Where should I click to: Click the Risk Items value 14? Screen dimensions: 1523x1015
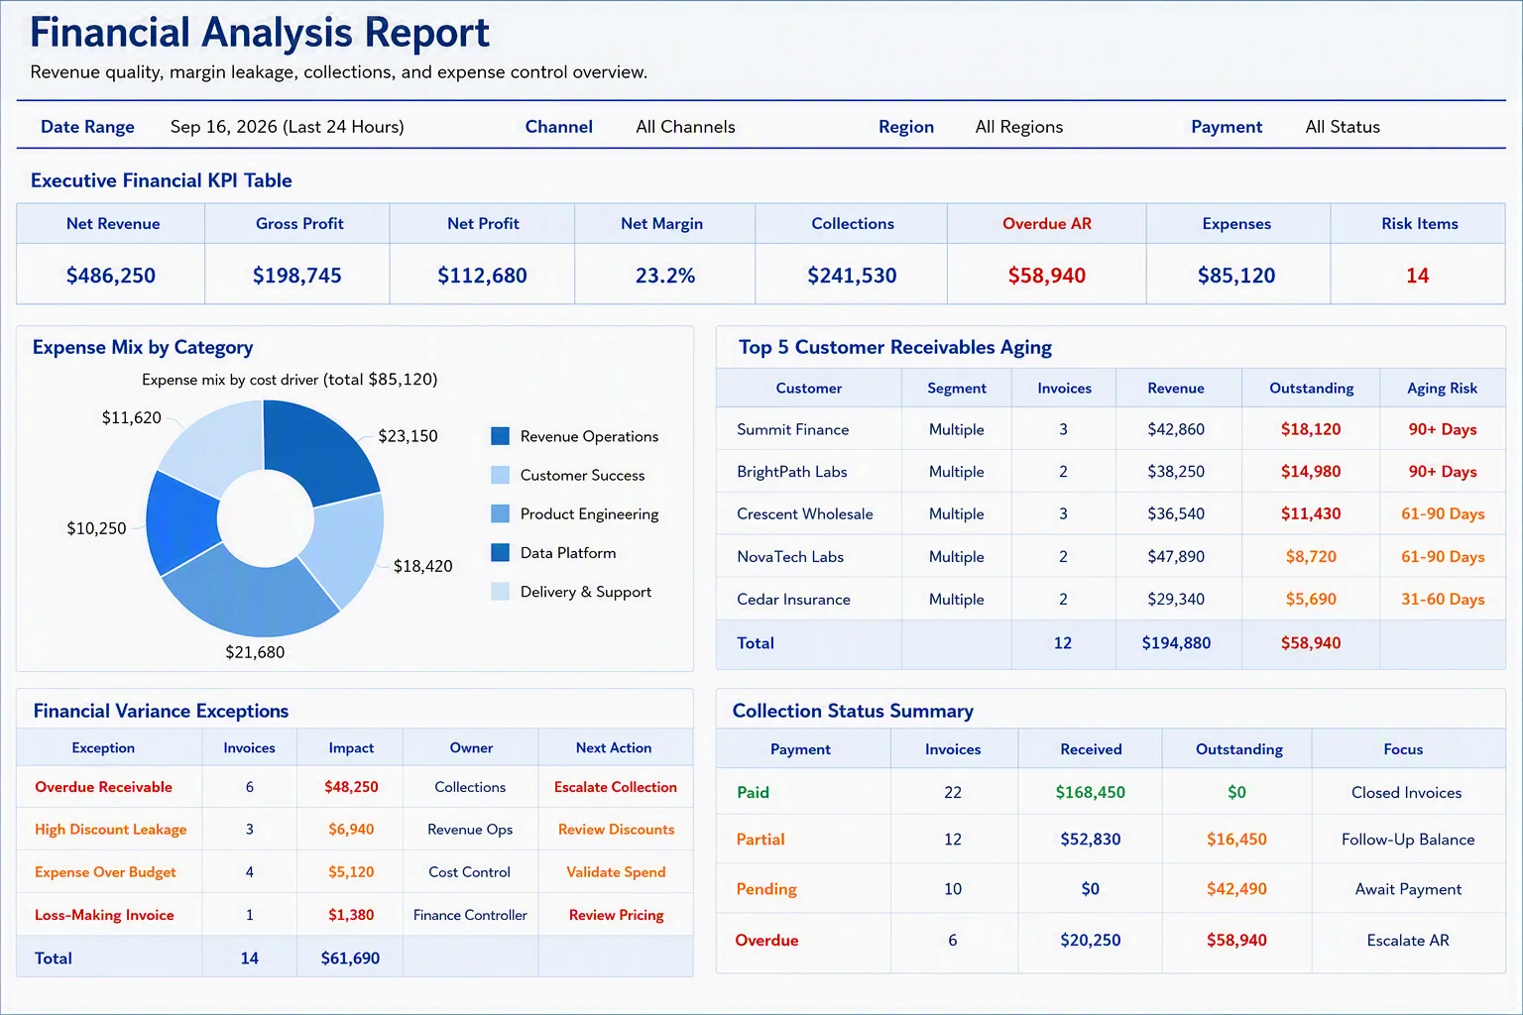[1418, 276]
